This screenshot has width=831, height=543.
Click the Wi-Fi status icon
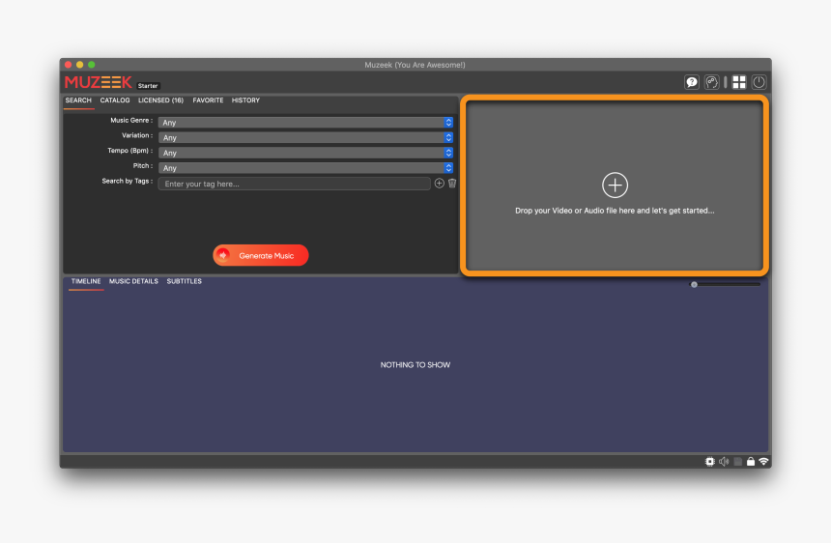click(763, 462)
